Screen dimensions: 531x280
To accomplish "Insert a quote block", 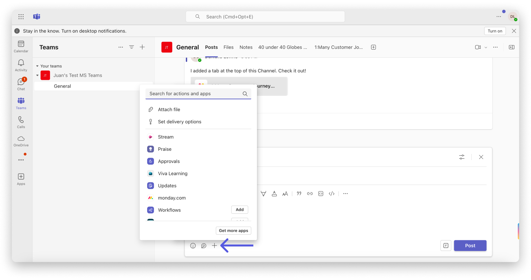I will coord(299,194).
